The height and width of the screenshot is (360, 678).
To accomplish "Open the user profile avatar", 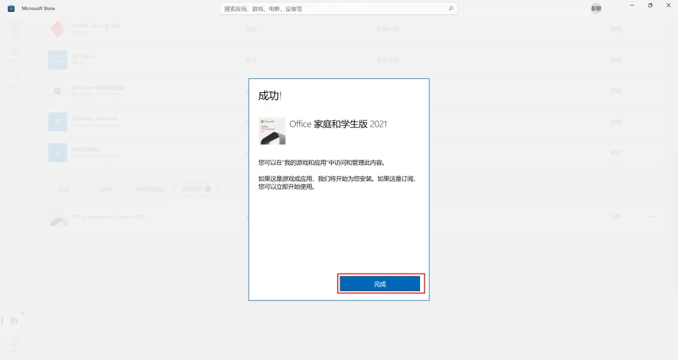I will point(596,8).
